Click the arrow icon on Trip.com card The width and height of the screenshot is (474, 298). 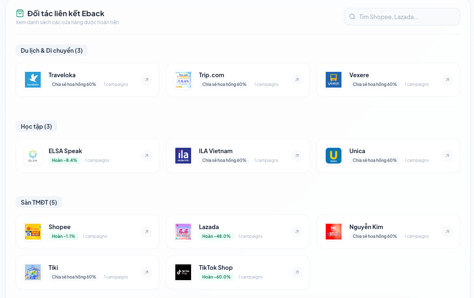coord(297,80)
